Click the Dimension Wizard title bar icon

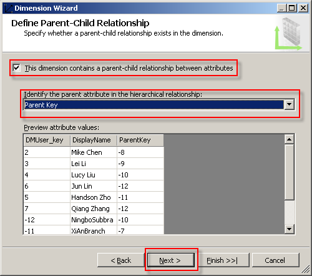8,8
